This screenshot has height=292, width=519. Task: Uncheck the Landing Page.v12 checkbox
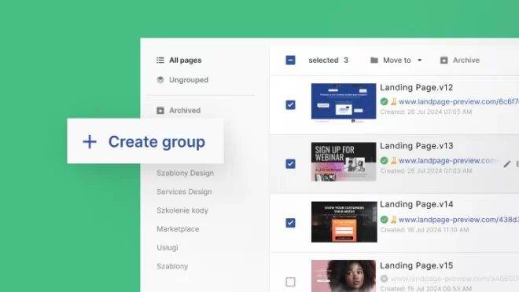[290, 104]
